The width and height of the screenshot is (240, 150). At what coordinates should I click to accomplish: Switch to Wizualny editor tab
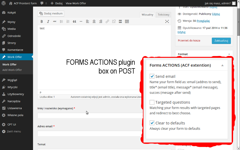coord(147,15)
